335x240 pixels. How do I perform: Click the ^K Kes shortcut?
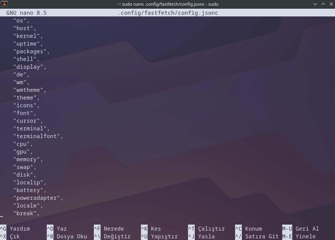coord(151,229)
